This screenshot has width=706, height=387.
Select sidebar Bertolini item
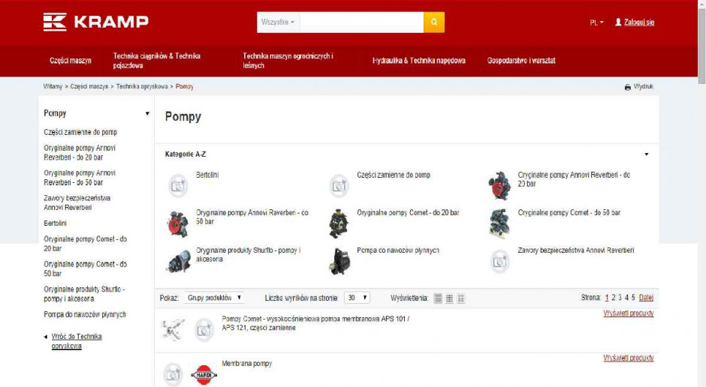(x=55, y=223)
